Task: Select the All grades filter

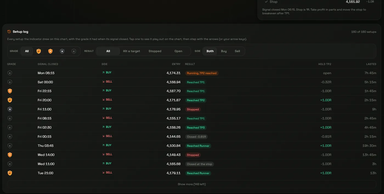Action: tap(27, 51)
